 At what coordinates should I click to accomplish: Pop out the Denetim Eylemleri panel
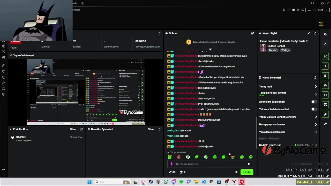[x=159, y=129]
